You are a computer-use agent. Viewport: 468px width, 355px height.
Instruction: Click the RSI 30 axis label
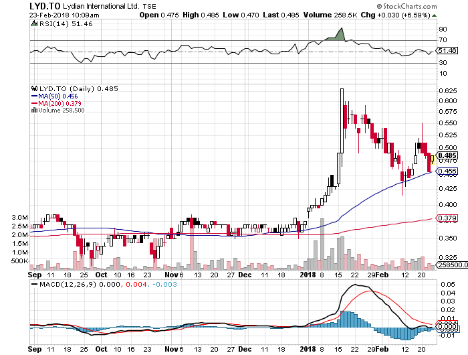[443, 63]
